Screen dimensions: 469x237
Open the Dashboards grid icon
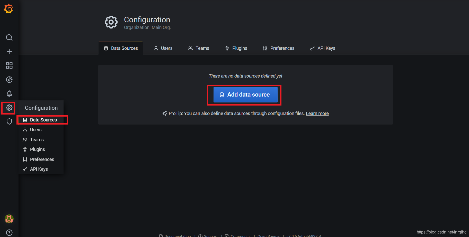pyautogui.click(x=9, y=65)
